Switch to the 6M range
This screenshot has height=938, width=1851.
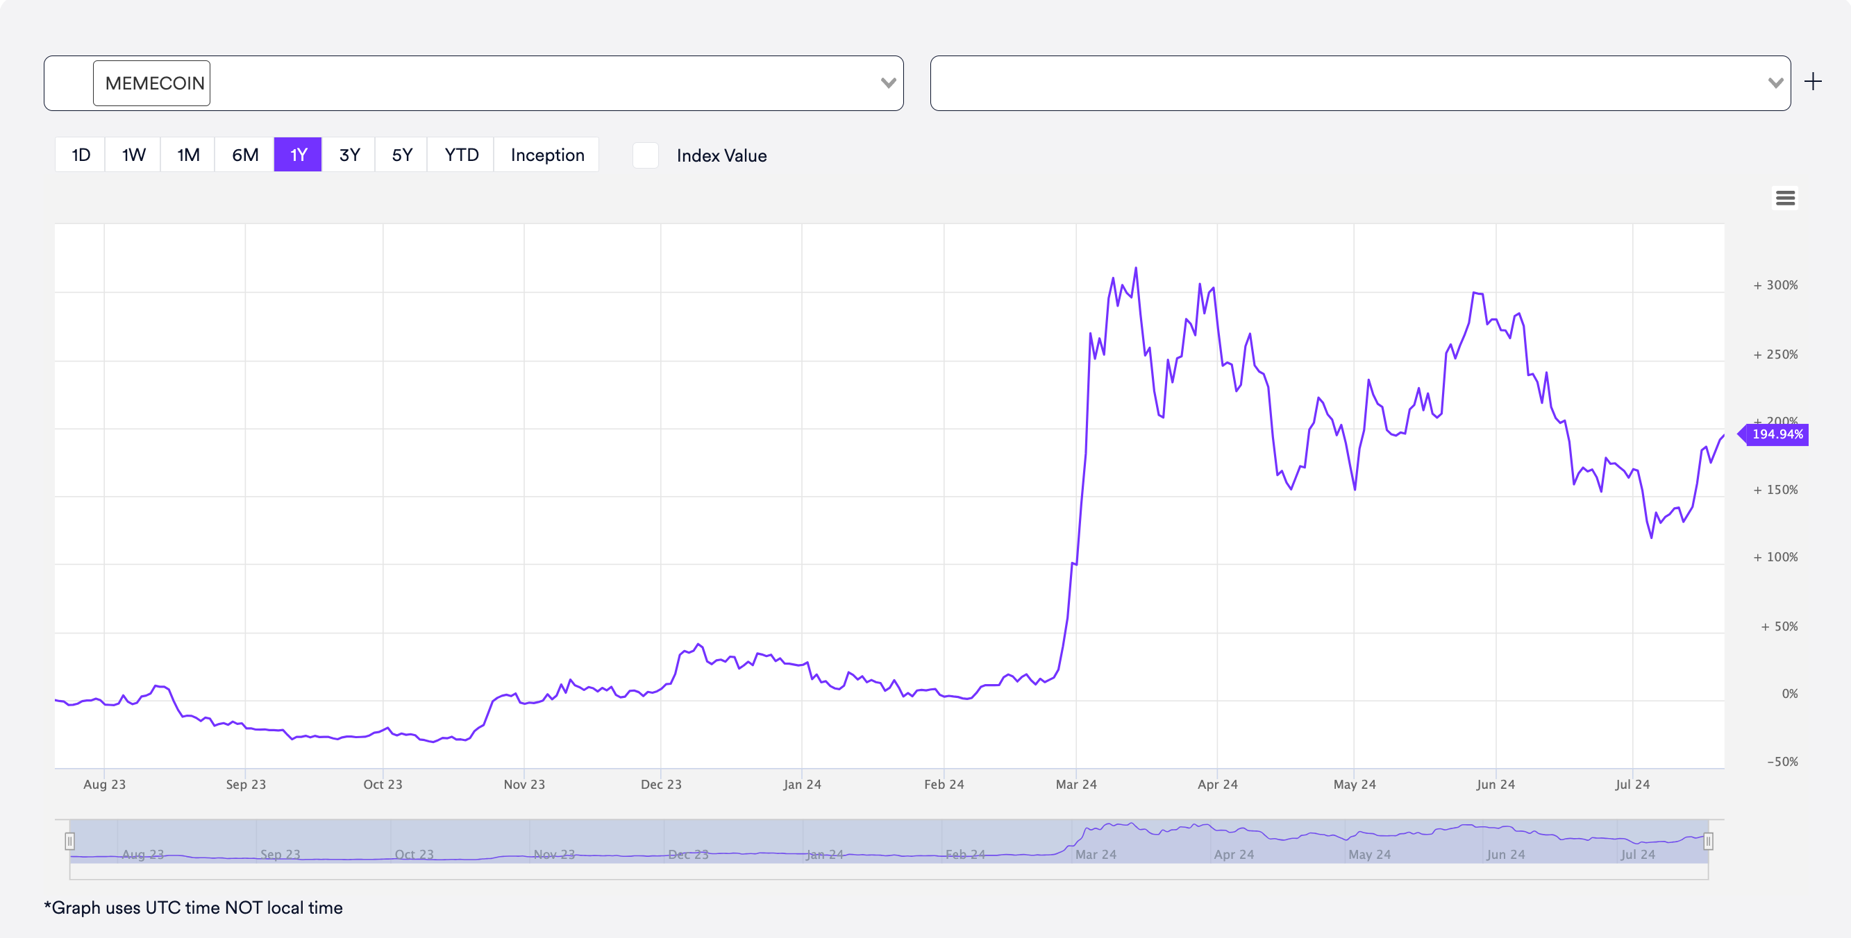[x=245, y=155]
